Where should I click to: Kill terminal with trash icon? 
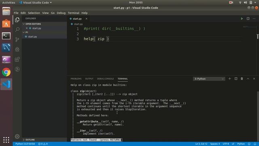point(242,79)
